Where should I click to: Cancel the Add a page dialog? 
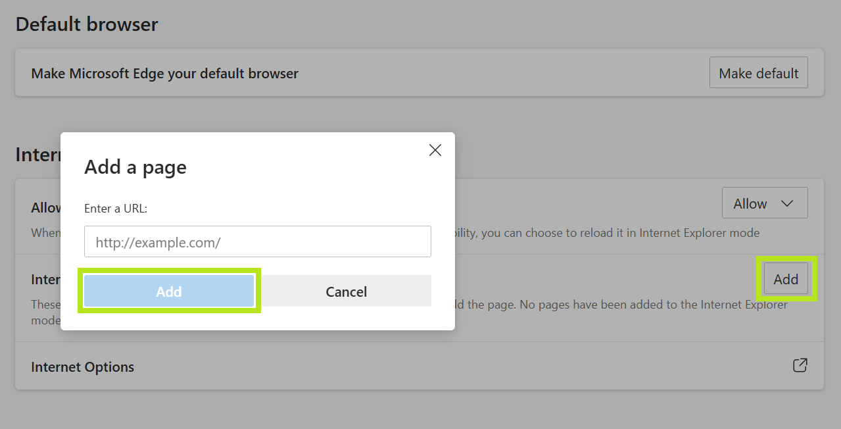[x=347, y=291]
